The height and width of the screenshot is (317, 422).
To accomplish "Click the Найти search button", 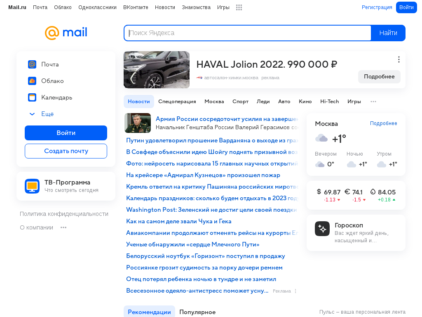I will tap(388, 33).
